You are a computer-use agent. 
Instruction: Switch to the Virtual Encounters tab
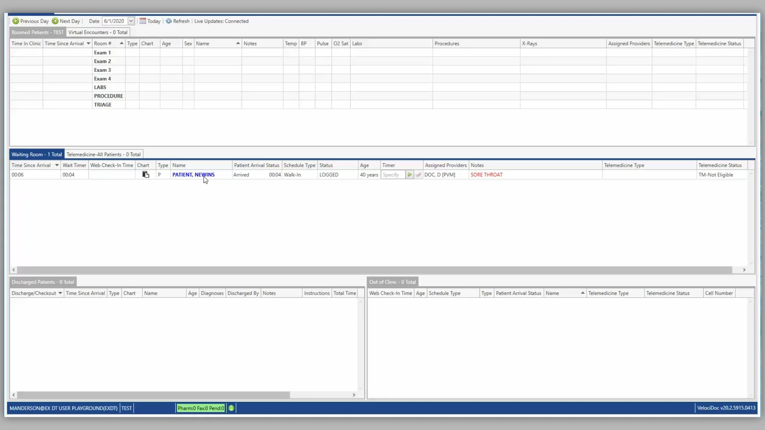pos(98,32)
